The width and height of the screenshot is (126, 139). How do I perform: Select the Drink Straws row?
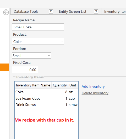(46, 105)
